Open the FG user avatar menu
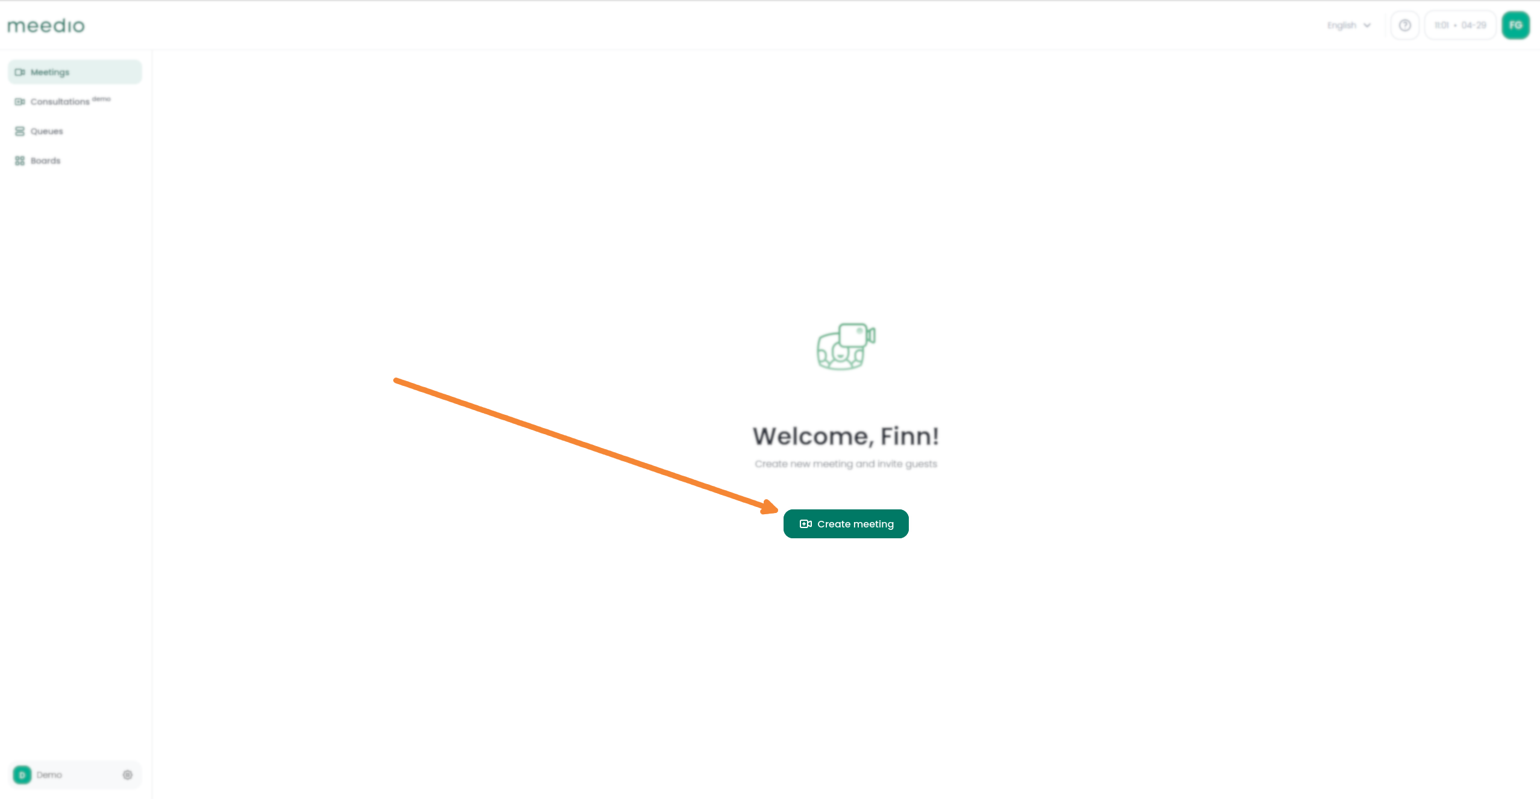Screen dimensions: 1540x799 click(x=1515, y=25)
